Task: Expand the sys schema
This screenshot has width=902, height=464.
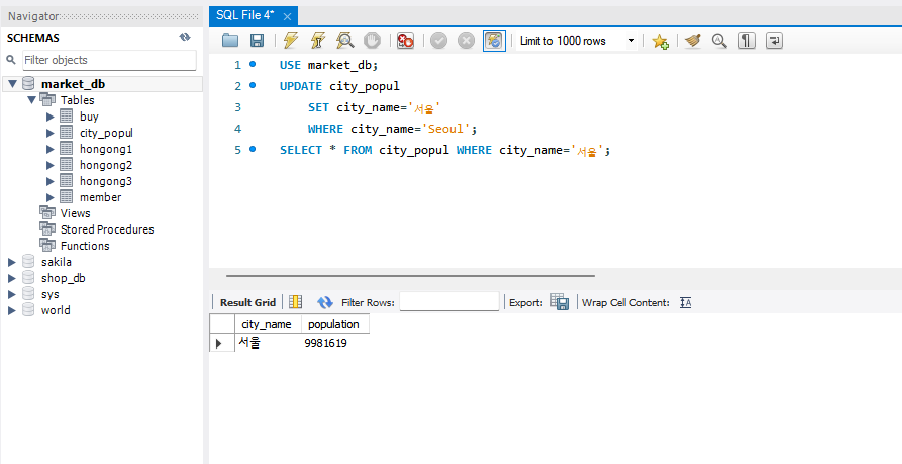Action: pos(12,295)
